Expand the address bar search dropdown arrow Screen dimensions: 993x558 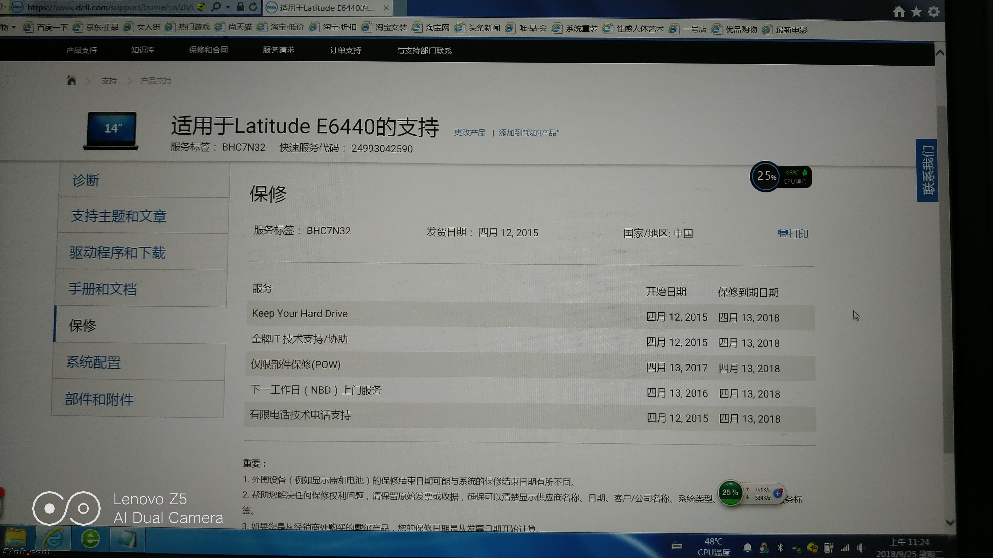tap(228, 7)
